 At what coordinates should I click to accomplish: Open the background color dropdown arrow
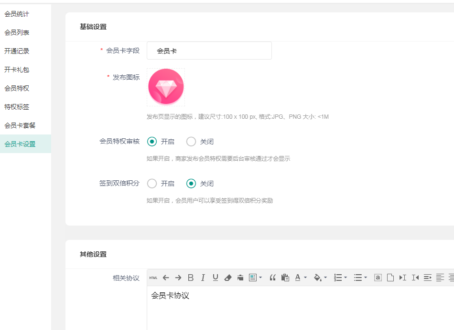pos(325,278)
